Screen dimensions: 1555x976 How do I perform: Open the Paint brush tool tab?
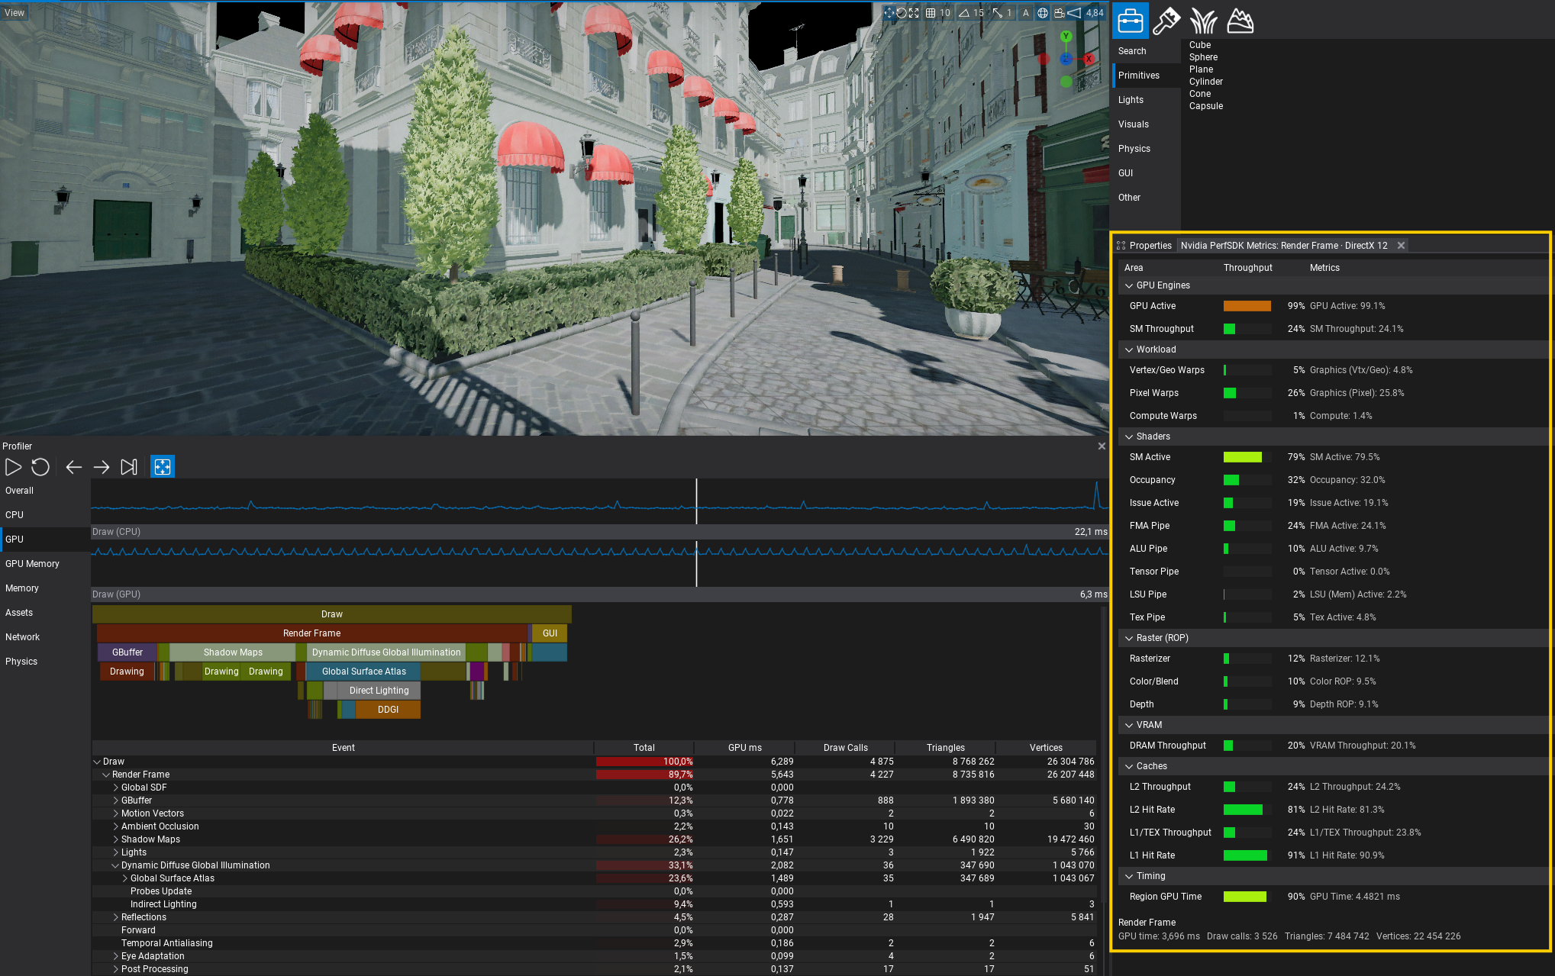point(1166,21)
